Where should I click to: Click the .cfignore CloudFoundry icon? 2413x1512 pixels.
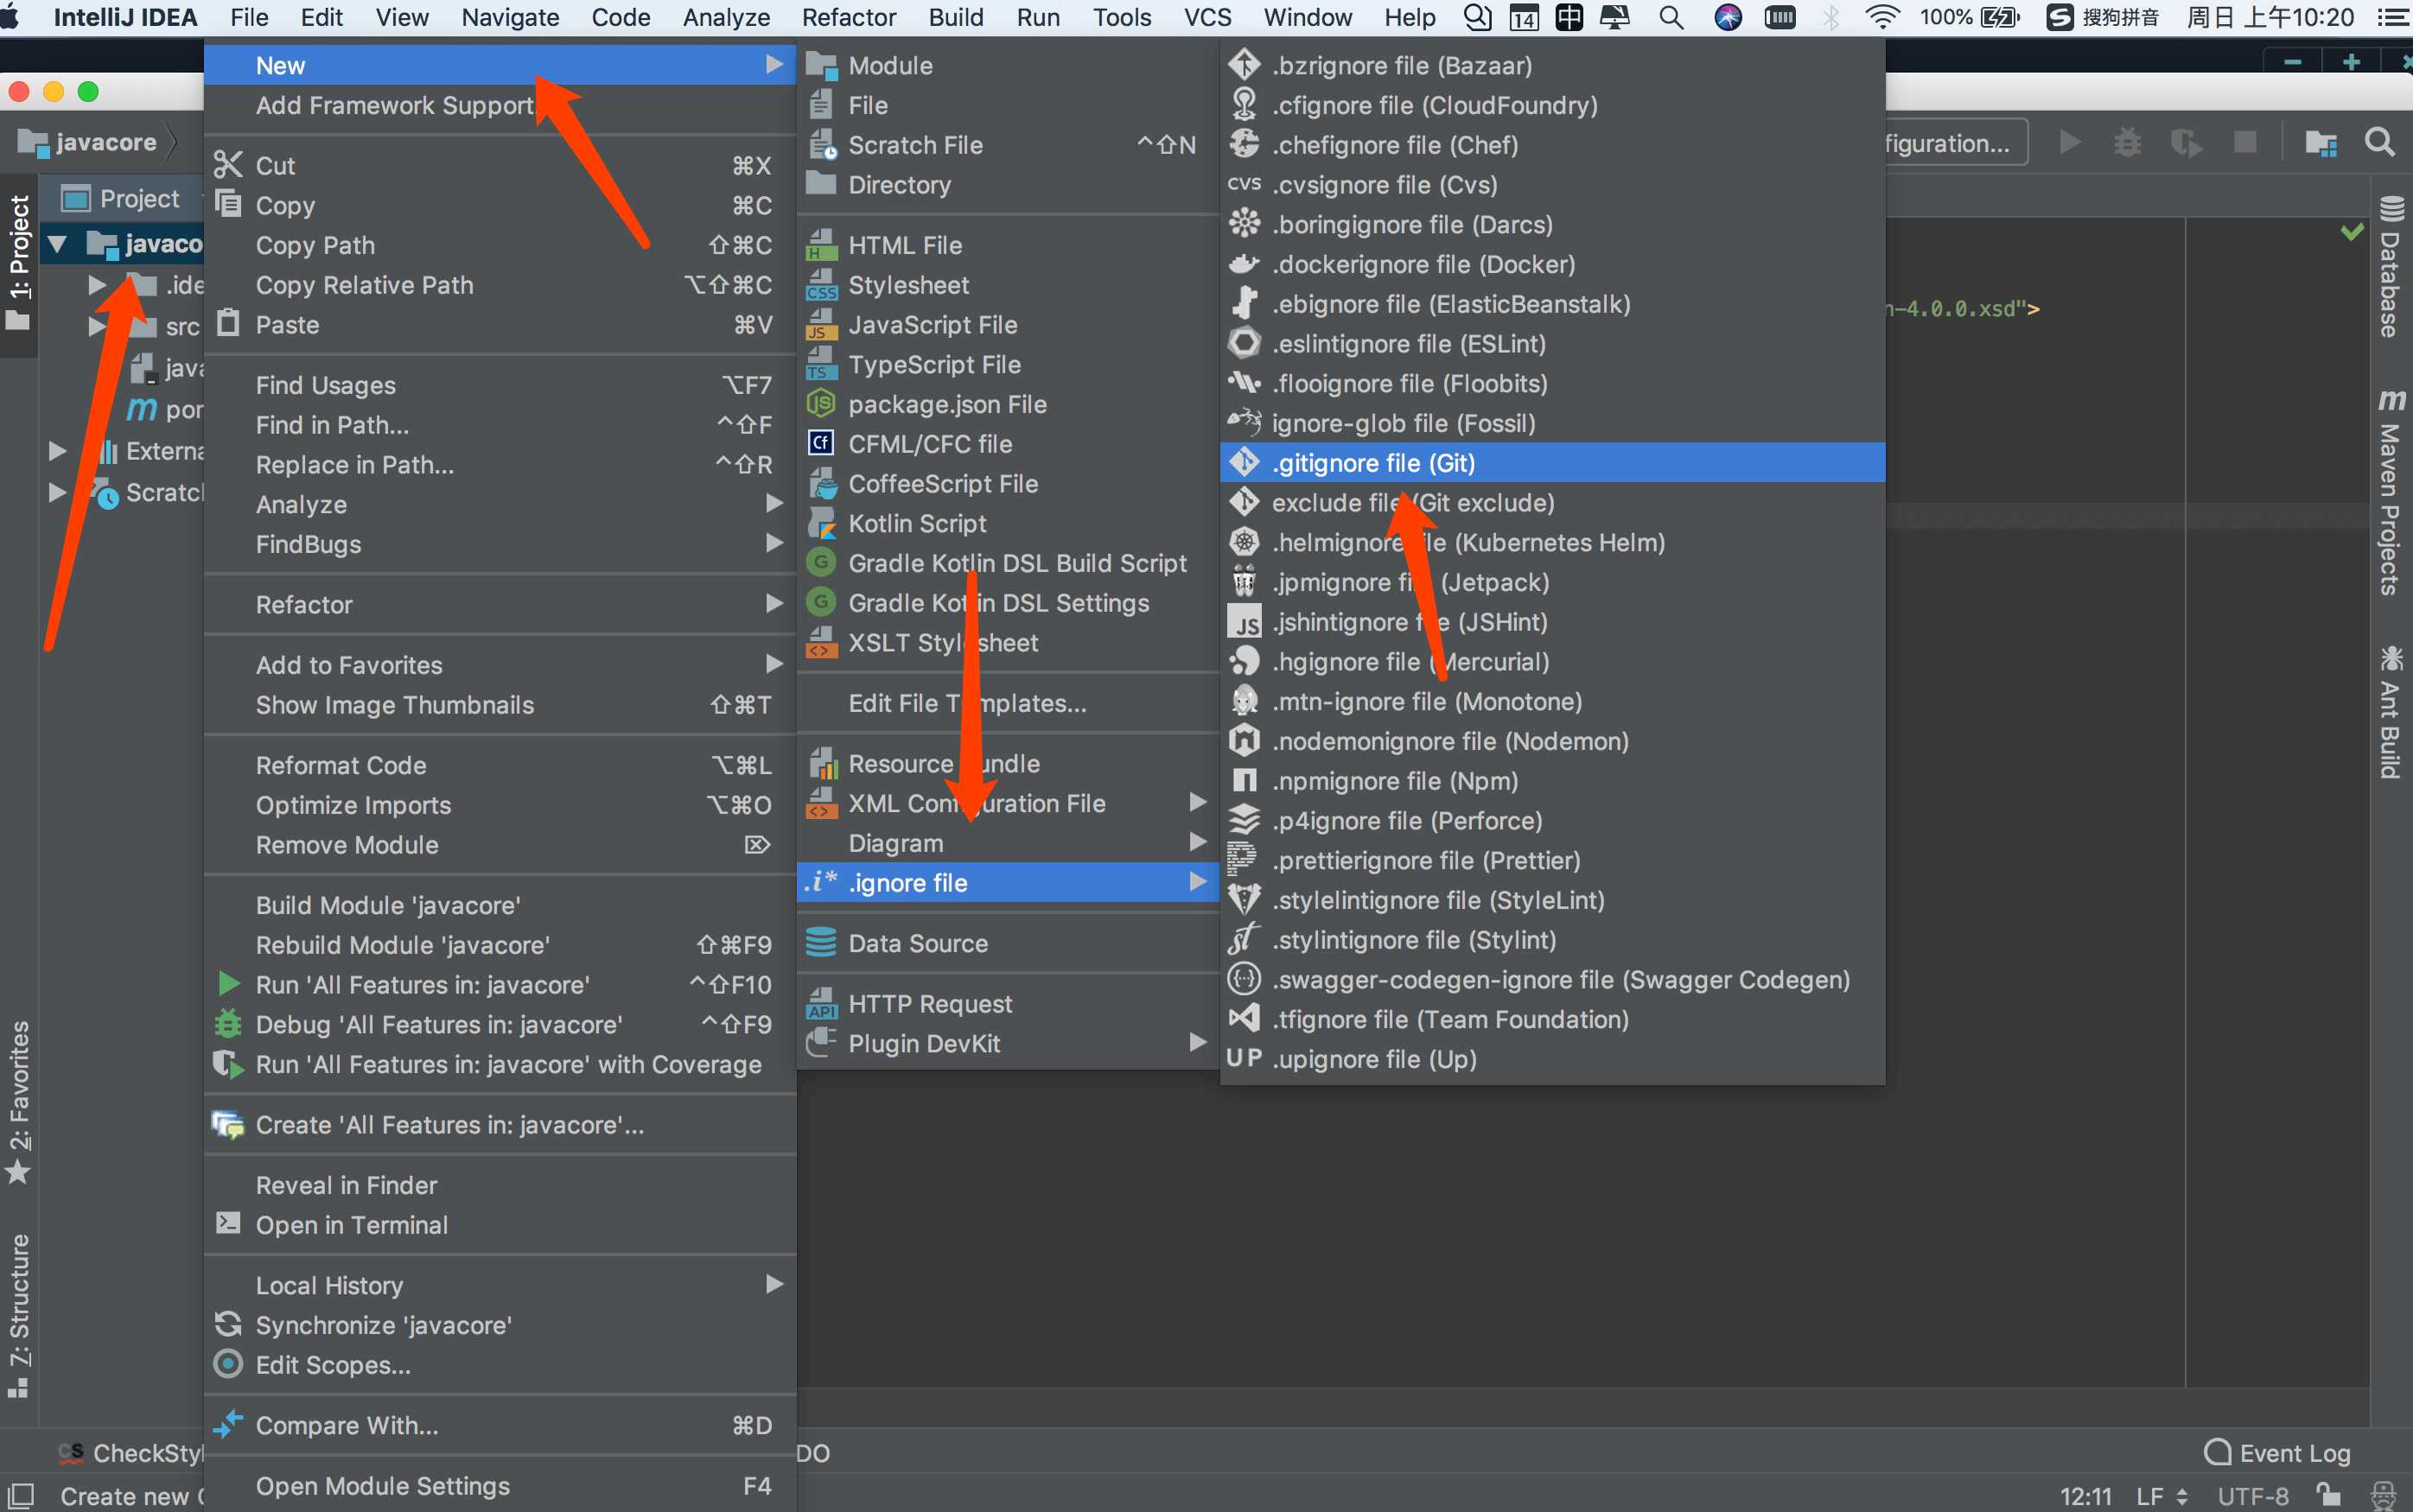pyautogui.click(x=1244, y=104)
